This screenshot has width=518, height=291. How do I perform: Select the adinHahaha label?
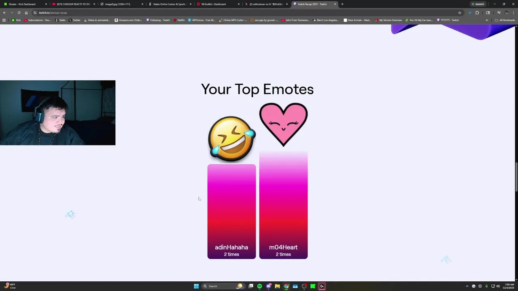click(x=231, y=247)
